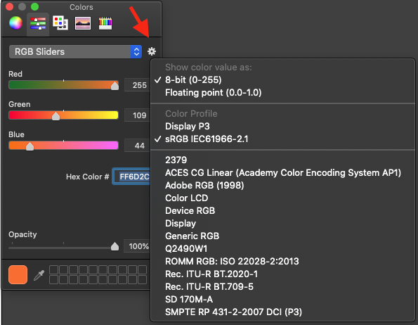Choose the 2379 color profile
The width and height of the screenshot is (418, 325).
click(x=282, y=160)
